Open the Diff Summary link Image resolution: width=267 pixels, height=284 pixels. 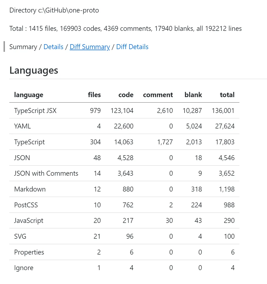click(90, 47)
